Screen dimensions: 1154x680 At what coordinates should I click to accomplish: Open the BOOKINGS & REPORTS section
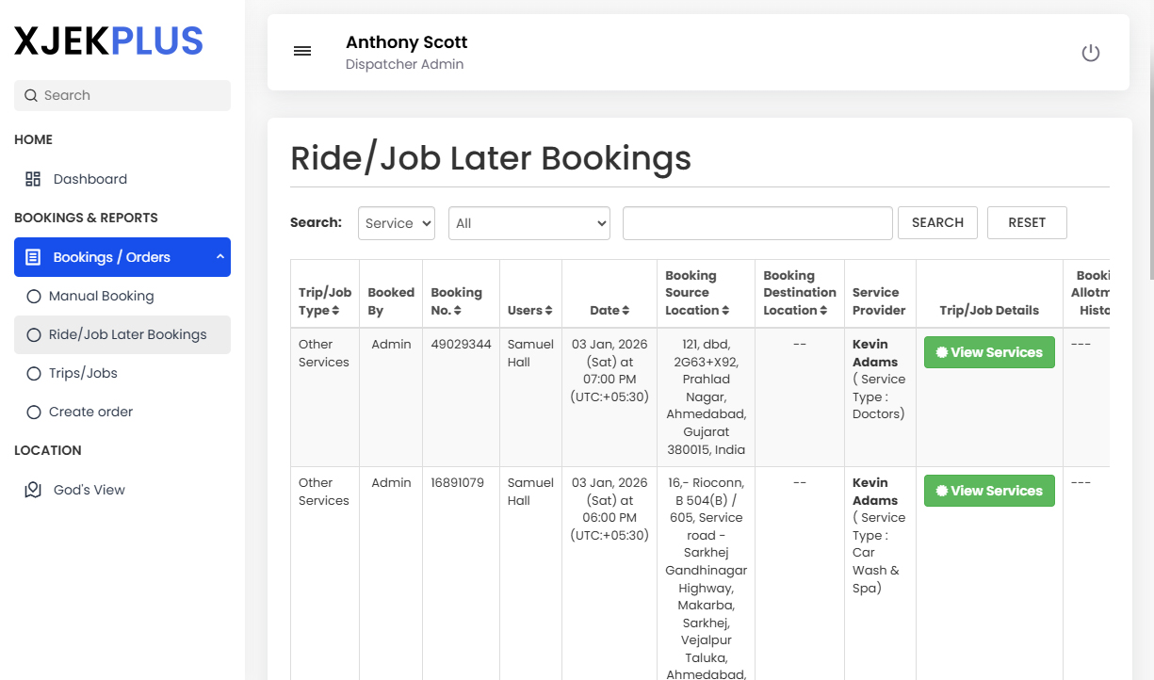click(x=87, y=218)
